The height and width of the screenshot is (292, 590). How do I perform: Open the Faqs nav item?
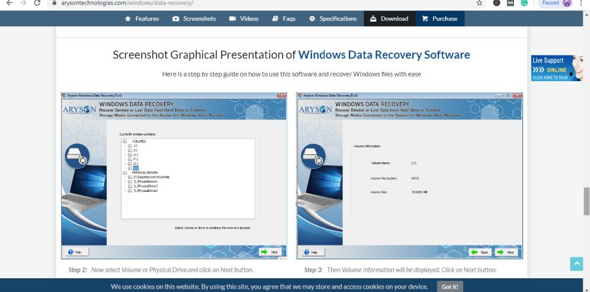click(284, 19)
